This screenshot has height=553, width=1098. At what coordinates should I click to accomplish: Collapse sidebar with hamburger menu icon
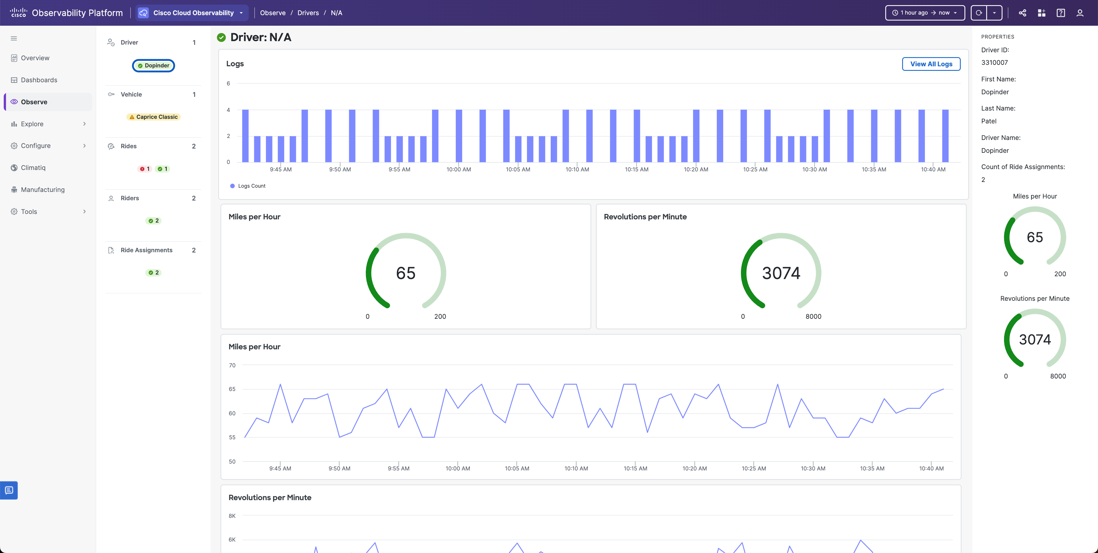[x=14, y=38]
